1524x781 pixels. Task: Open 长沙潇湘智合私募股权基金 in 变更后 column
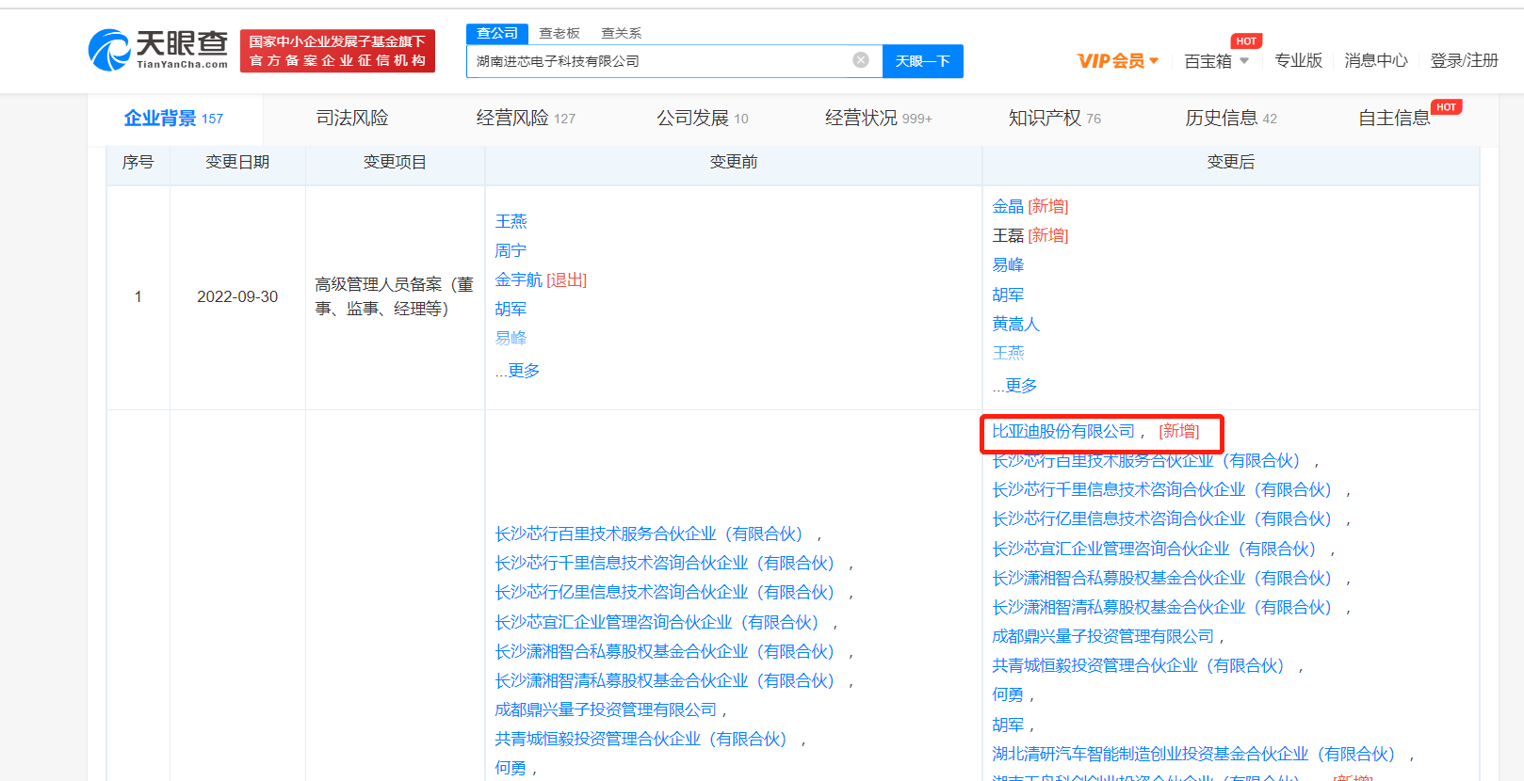click(x=1162, y=578)
